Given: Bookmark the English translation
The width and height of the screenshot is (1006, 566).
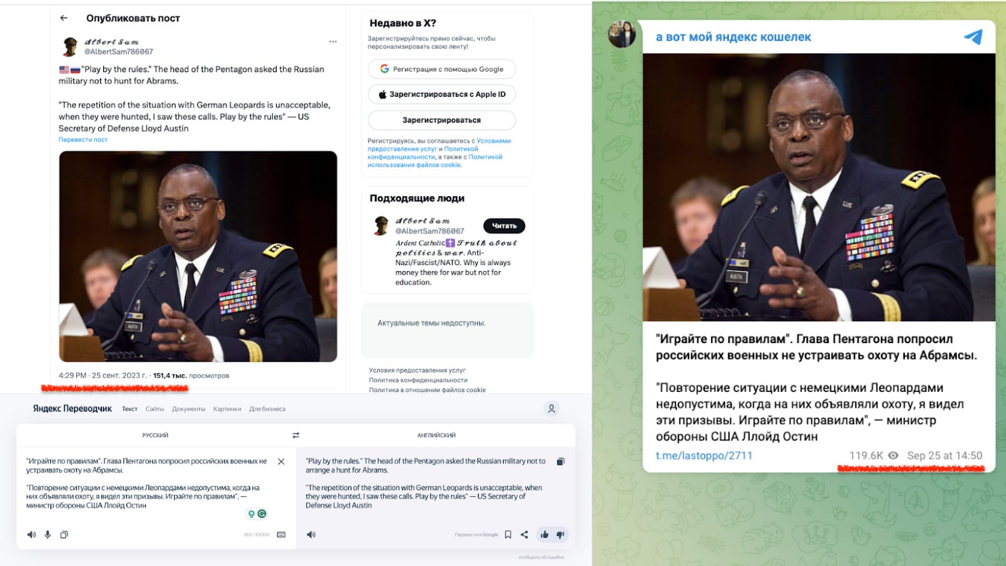Looking at the screenshot, I should coord(508,535).
